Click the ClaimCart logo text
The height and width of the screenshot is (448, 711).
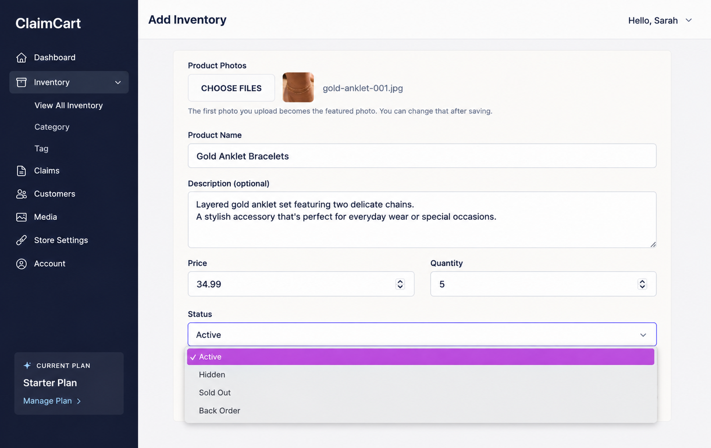tap(48, 23)
